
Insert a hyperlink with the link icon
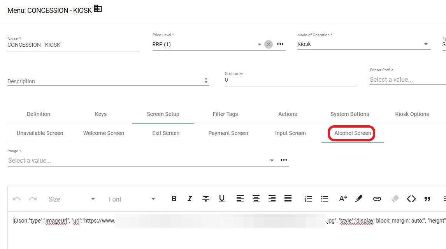[377, 199]
